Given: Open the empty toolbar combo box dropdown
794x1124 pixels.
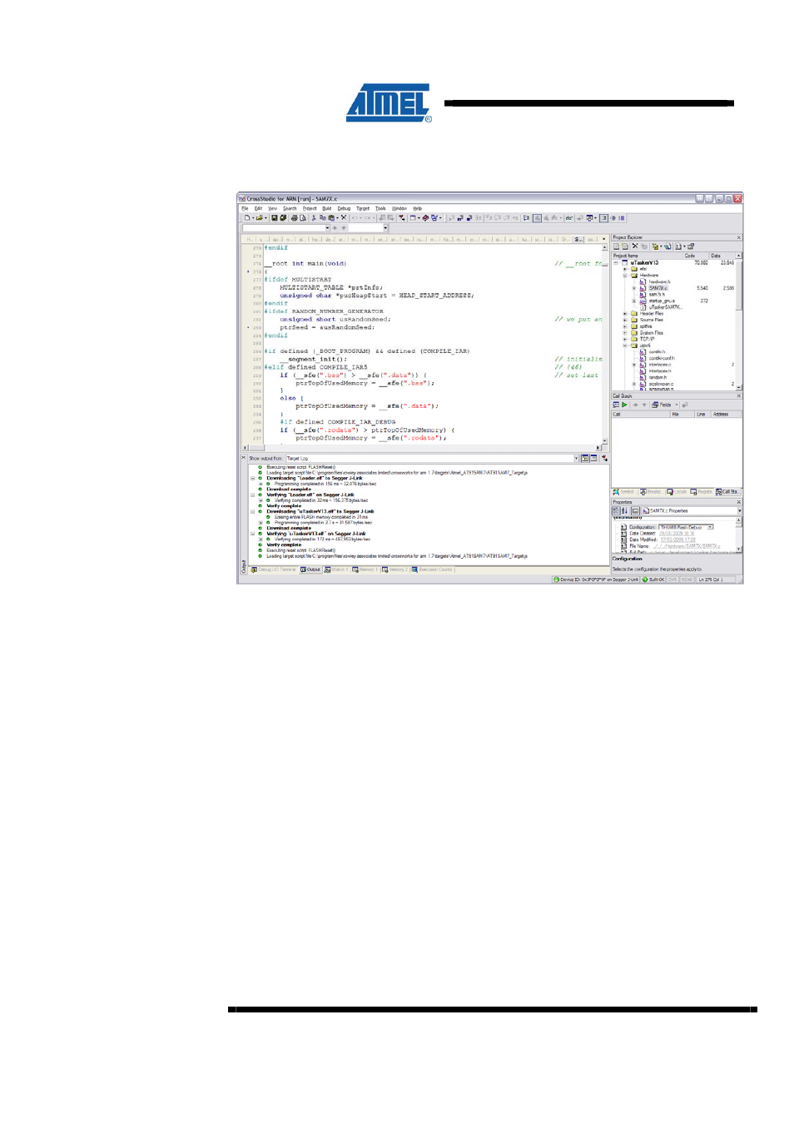Looking at the screenshot, I should 327,228.
